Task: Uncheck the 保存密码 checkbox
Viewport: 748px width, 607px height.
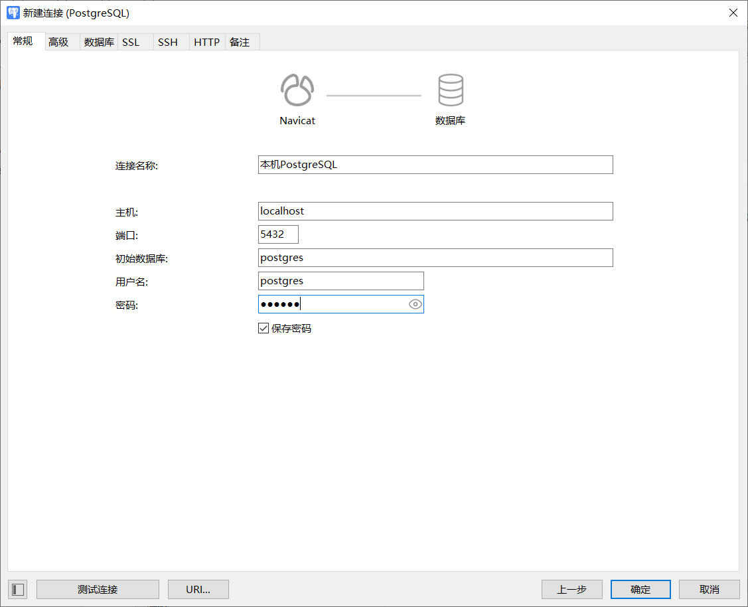Action: pos(263,328)
